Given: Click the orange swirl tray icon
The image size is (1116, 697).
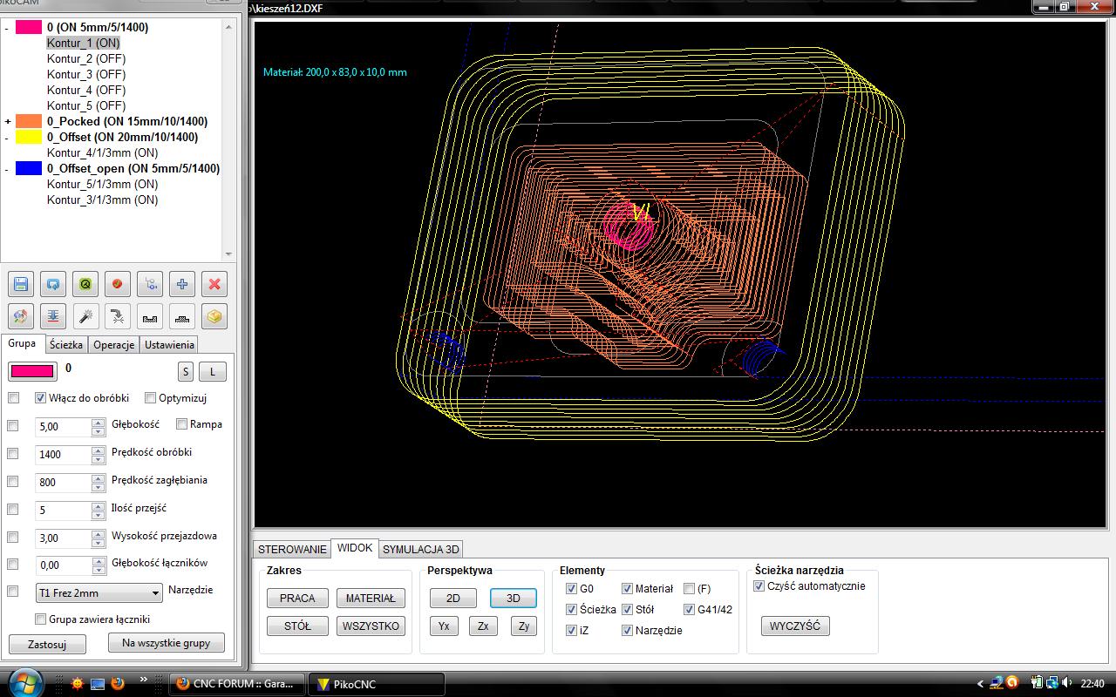Looking at the screenshot, I should (x=1011, y=683).
